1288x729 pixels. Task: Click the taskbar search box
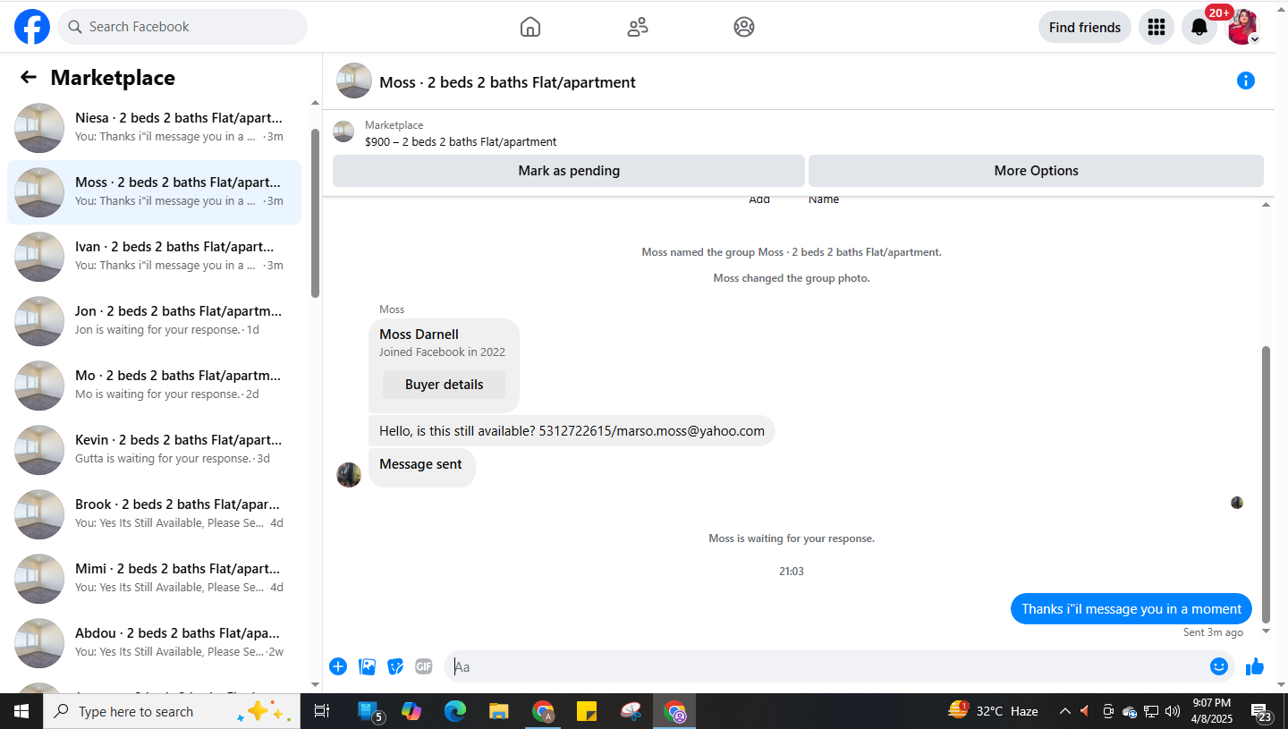tap(174, 711)
